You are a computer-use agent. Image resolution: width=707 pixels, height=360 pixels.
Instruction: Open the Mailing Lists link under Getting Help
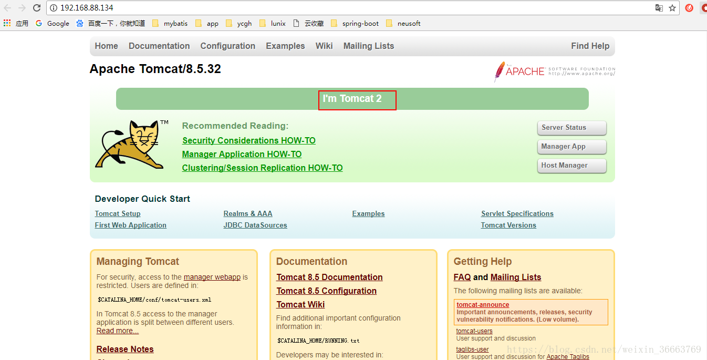[516, 277]
